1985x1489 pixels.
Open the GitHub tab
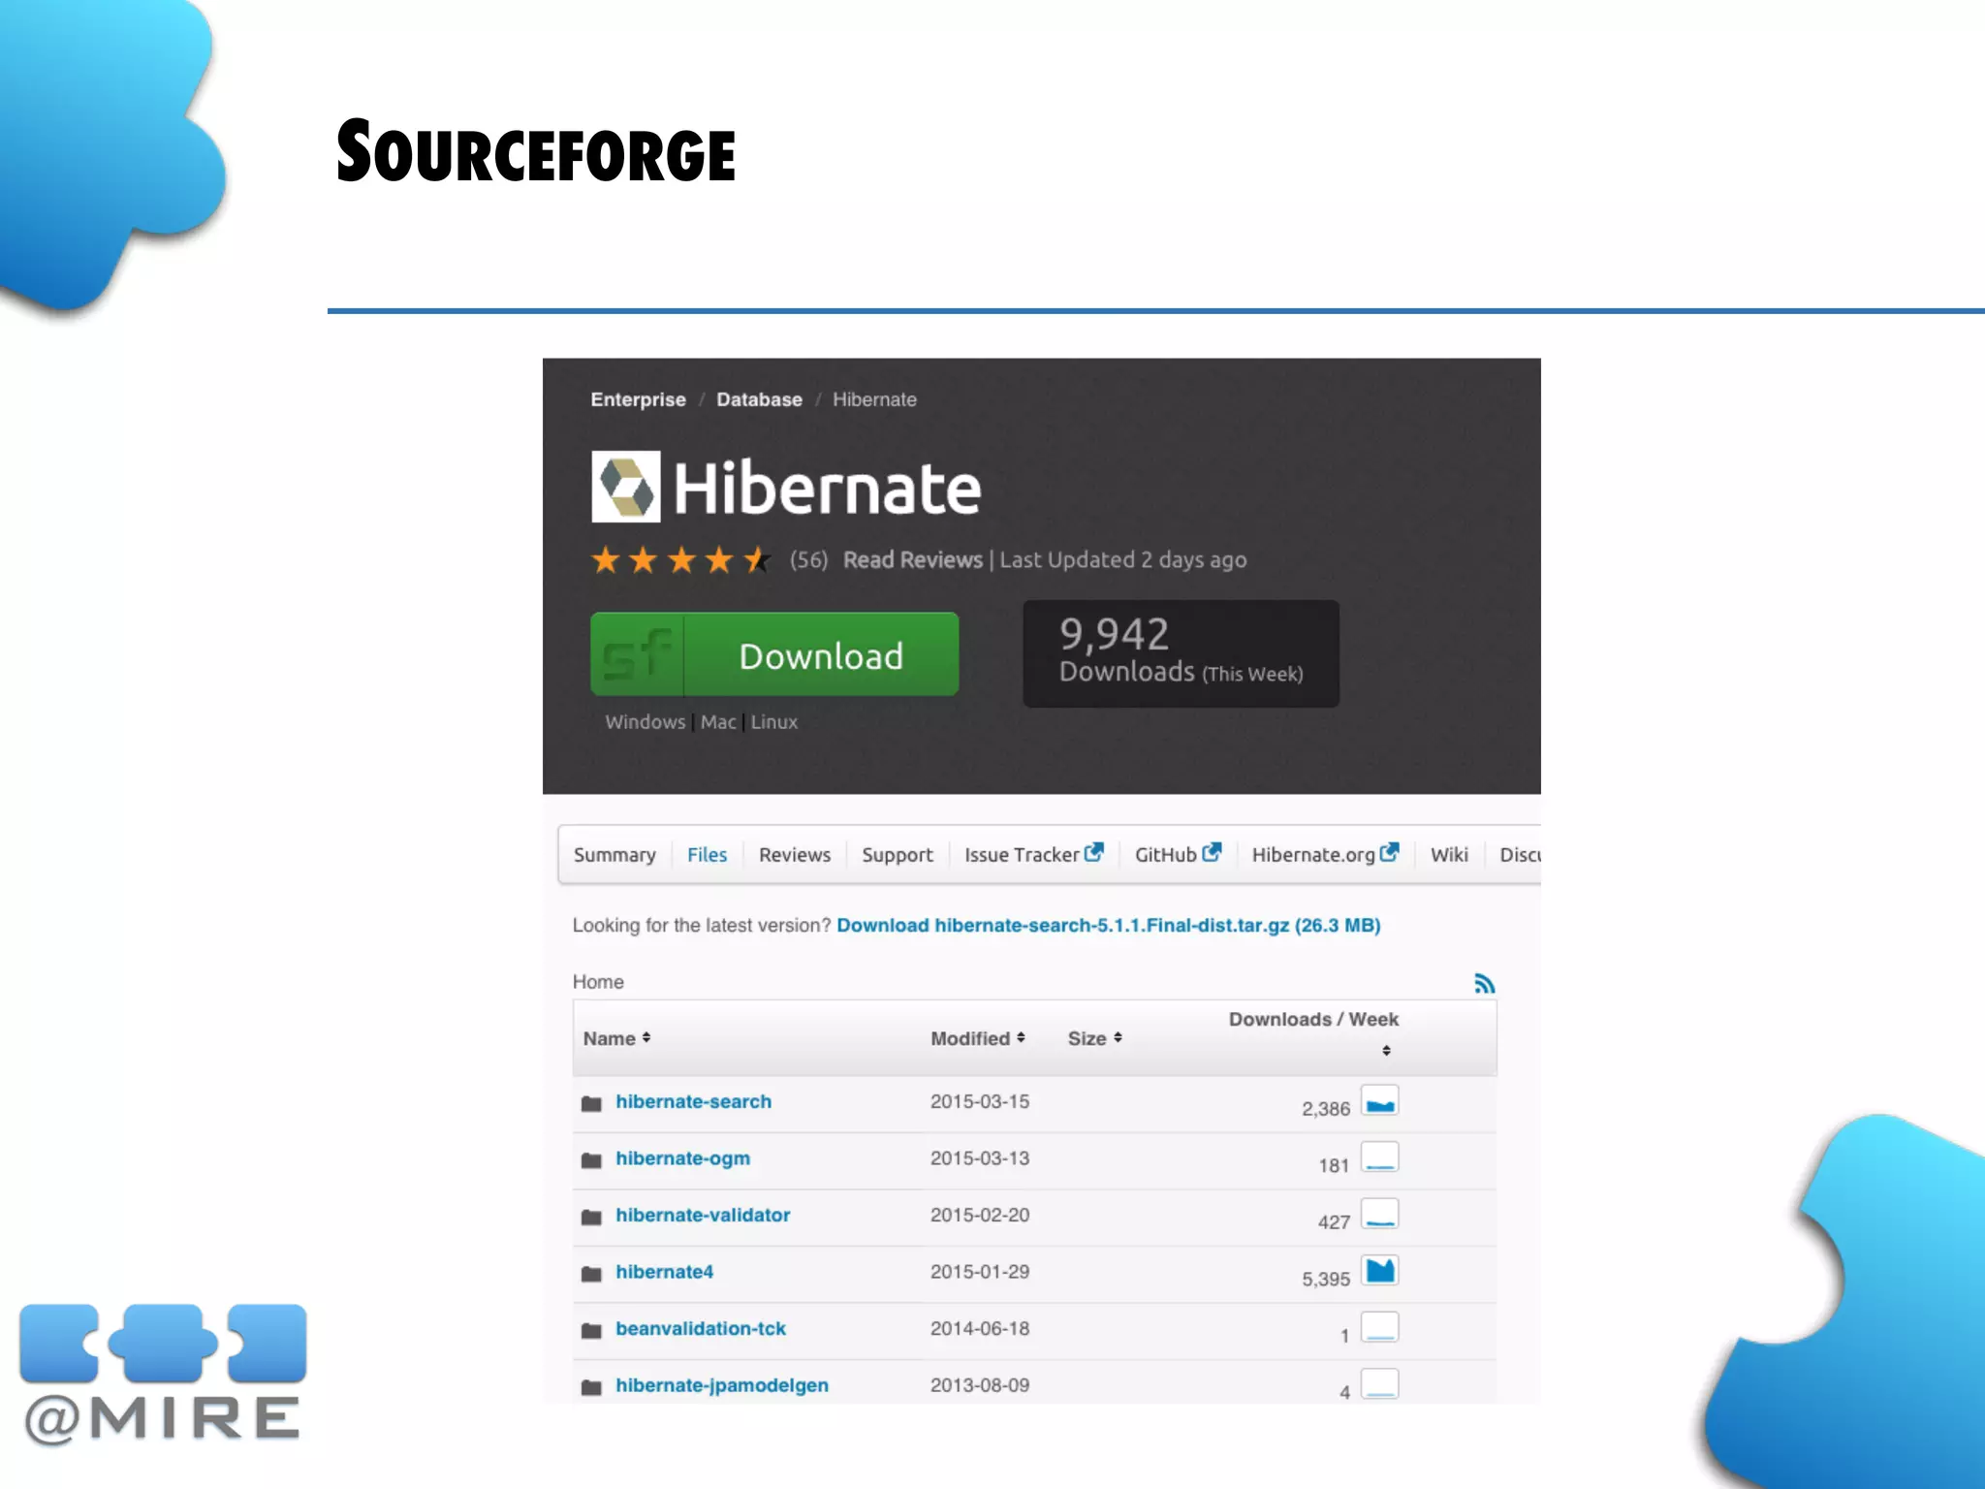(x=1178, y=854)
